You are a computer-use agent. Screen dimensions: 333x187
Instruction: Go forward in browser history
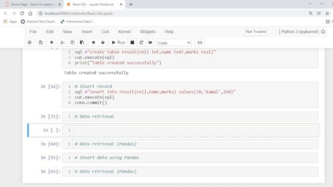pyautogui.click(x=14, y=14)
